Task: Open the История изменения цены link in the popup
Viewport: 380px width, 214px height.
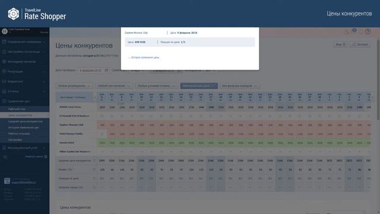Action: click(x=145, y=58)
